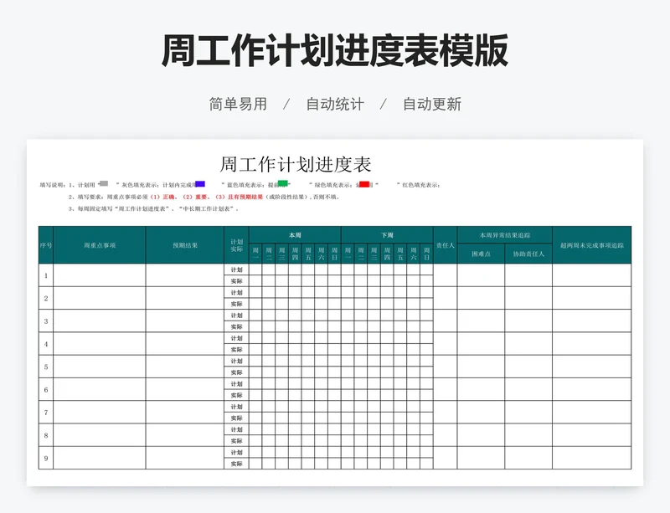Select 周一 header under 本周

pos(255,254)
